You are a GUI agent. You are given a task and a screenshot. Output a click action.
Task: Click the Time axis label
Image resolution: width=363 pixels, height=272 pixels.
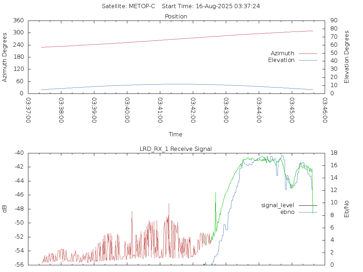click(175, 134)
